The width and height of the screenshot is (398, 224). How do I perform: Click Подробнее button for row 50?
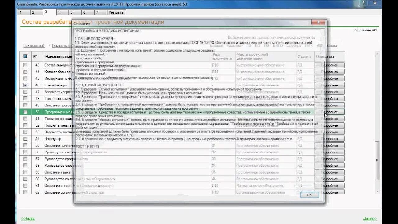coord(330,112)
